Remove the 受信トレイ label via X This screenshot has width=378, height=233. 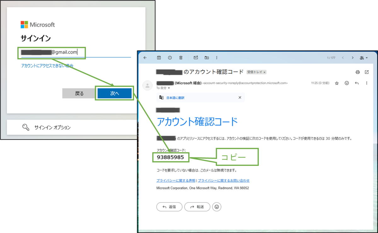click(x=265, y=72)
